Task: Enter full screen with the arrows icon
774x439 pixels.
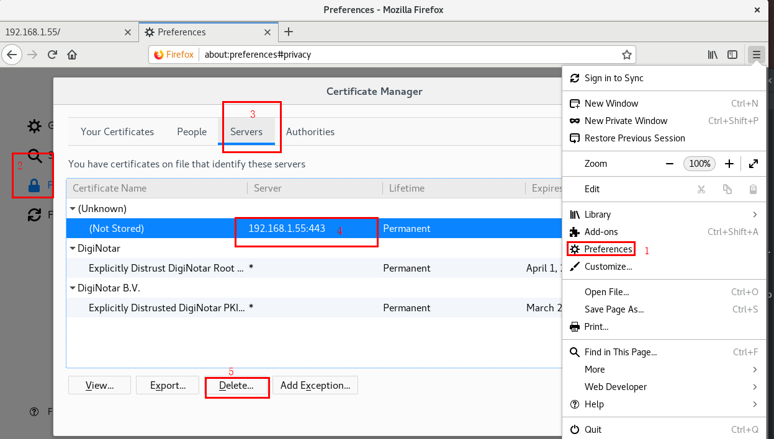Action: tap(754, 164)
